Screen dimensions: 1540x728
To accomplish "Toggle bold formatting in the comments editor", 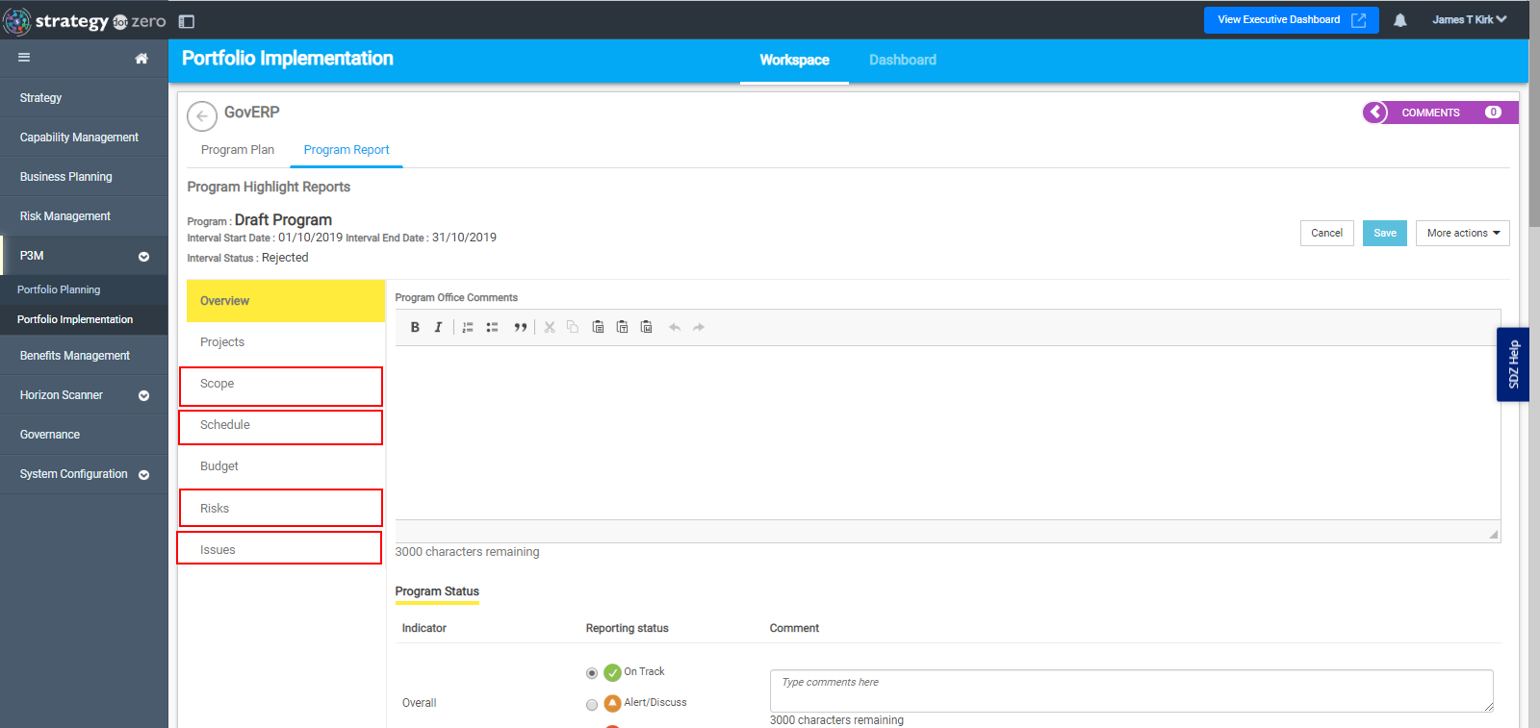I will click(x=415, y=327).
